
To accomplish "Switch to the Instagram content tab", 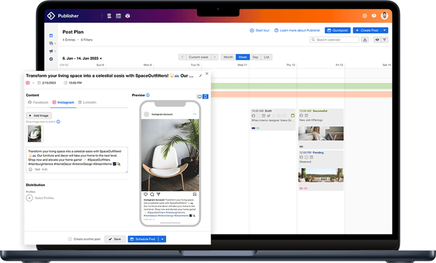I will [x=63, y=102].
